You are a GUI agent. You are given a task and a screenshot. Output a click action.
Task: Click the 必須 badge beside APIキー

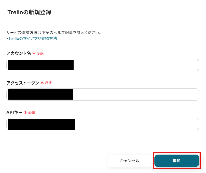(32, 112)
